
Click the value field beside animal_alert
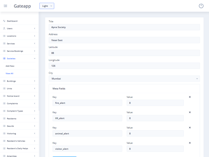pos(155,134)
